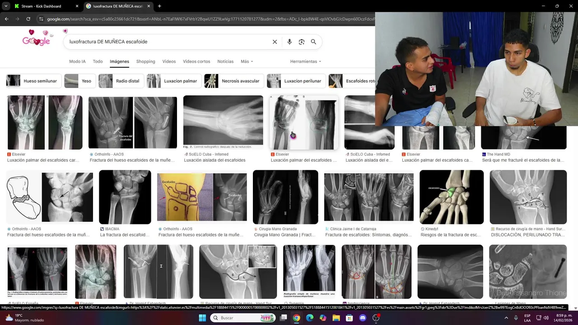Click the search query input field
578x325 pixels.
point(167,42)
